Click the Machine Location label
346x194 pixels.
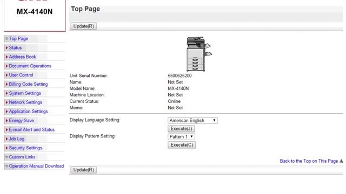[87, 95]
